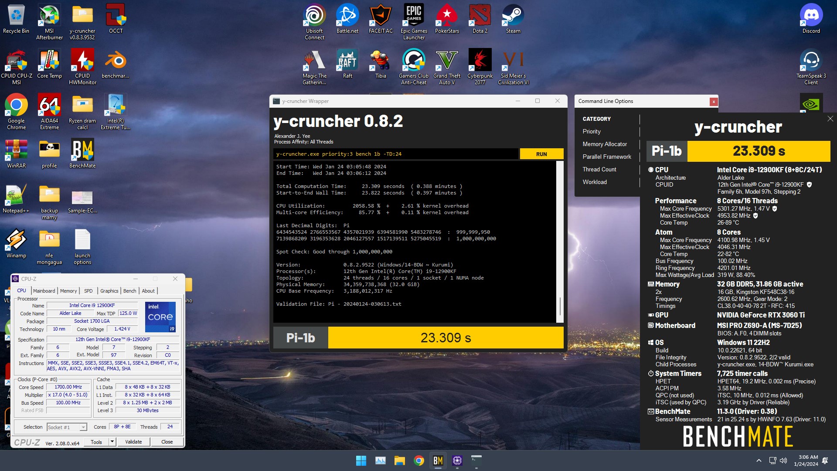The width and height of the screenshot is (837, 471).
Task: Launch Winamp from the desktop
Action: tap(16, 243)
